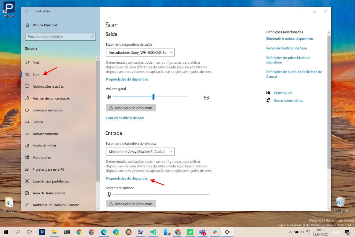
Task: Open the speaker icon in the system tray
Action: click(x=302, y=232)
